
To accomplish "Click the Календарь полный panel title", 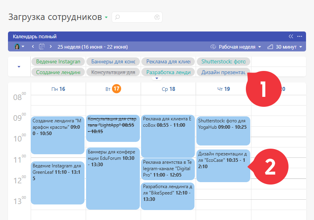I will point(35,36).
